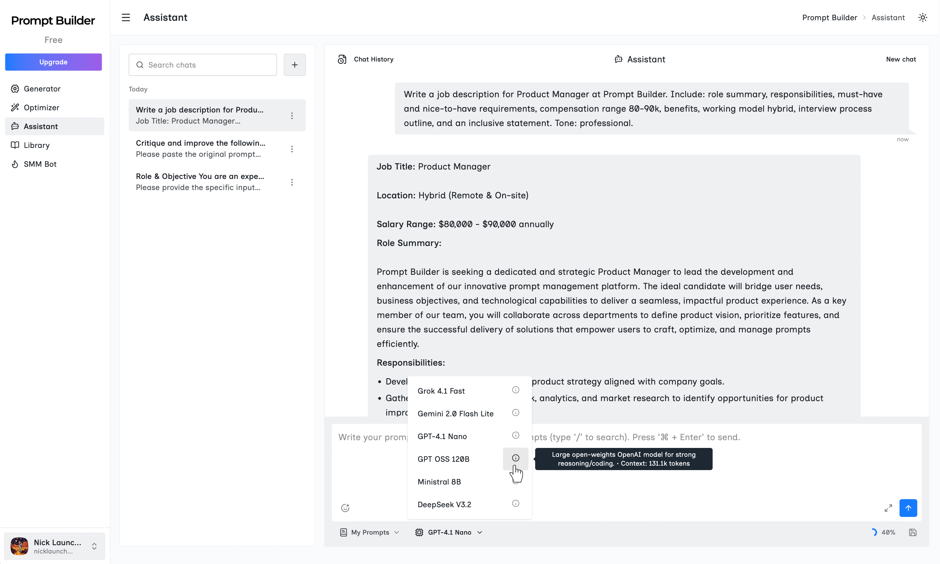940x564 pixels.
Task: Select DeepSeek V3.2 from the model list
Action: click(444, 504)
